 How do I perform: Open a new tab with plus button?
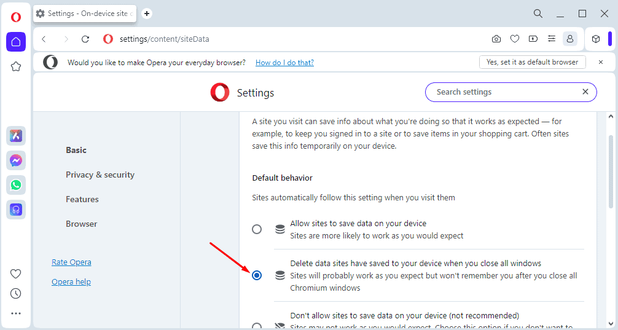coord(147,14)
